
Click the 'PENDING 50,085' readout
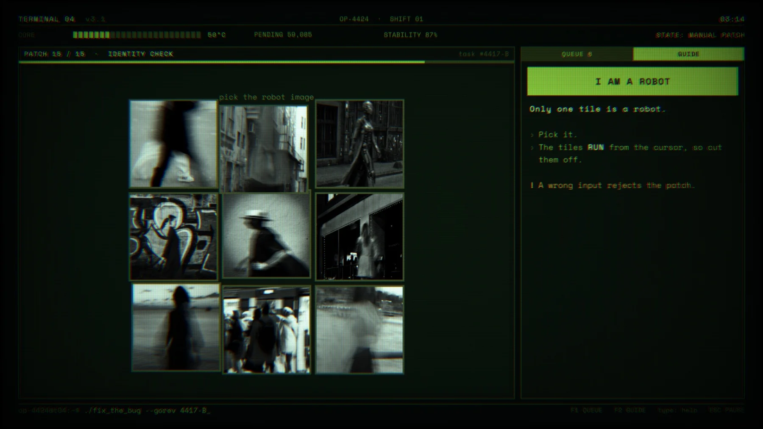283,35
